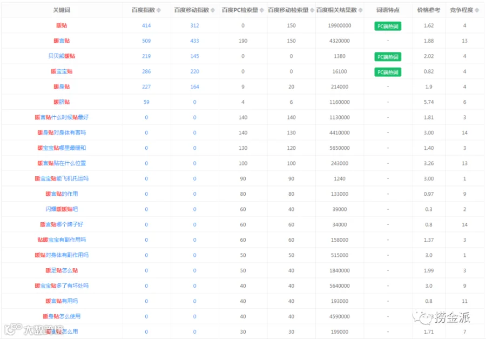Click the PC端热词 tag in the 暖贴 row
Image resolution: width=486 pixels, height=339 pixels.
pos(388,26)
